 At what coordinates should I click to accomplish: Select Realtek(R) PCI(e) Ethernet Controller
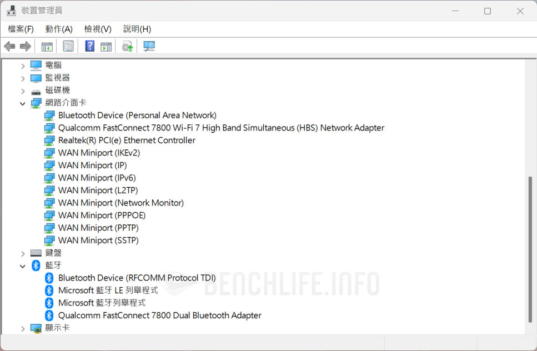[127, 141]
